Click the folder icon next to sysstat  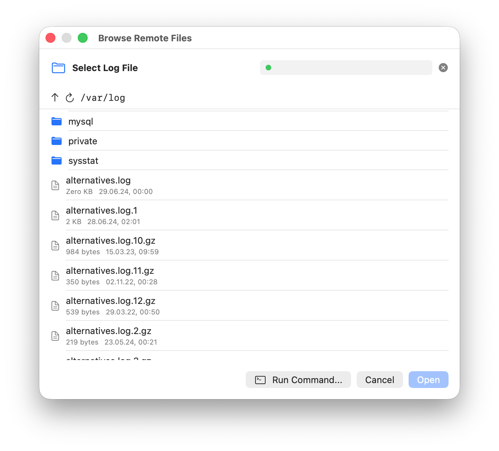(56, 160)
